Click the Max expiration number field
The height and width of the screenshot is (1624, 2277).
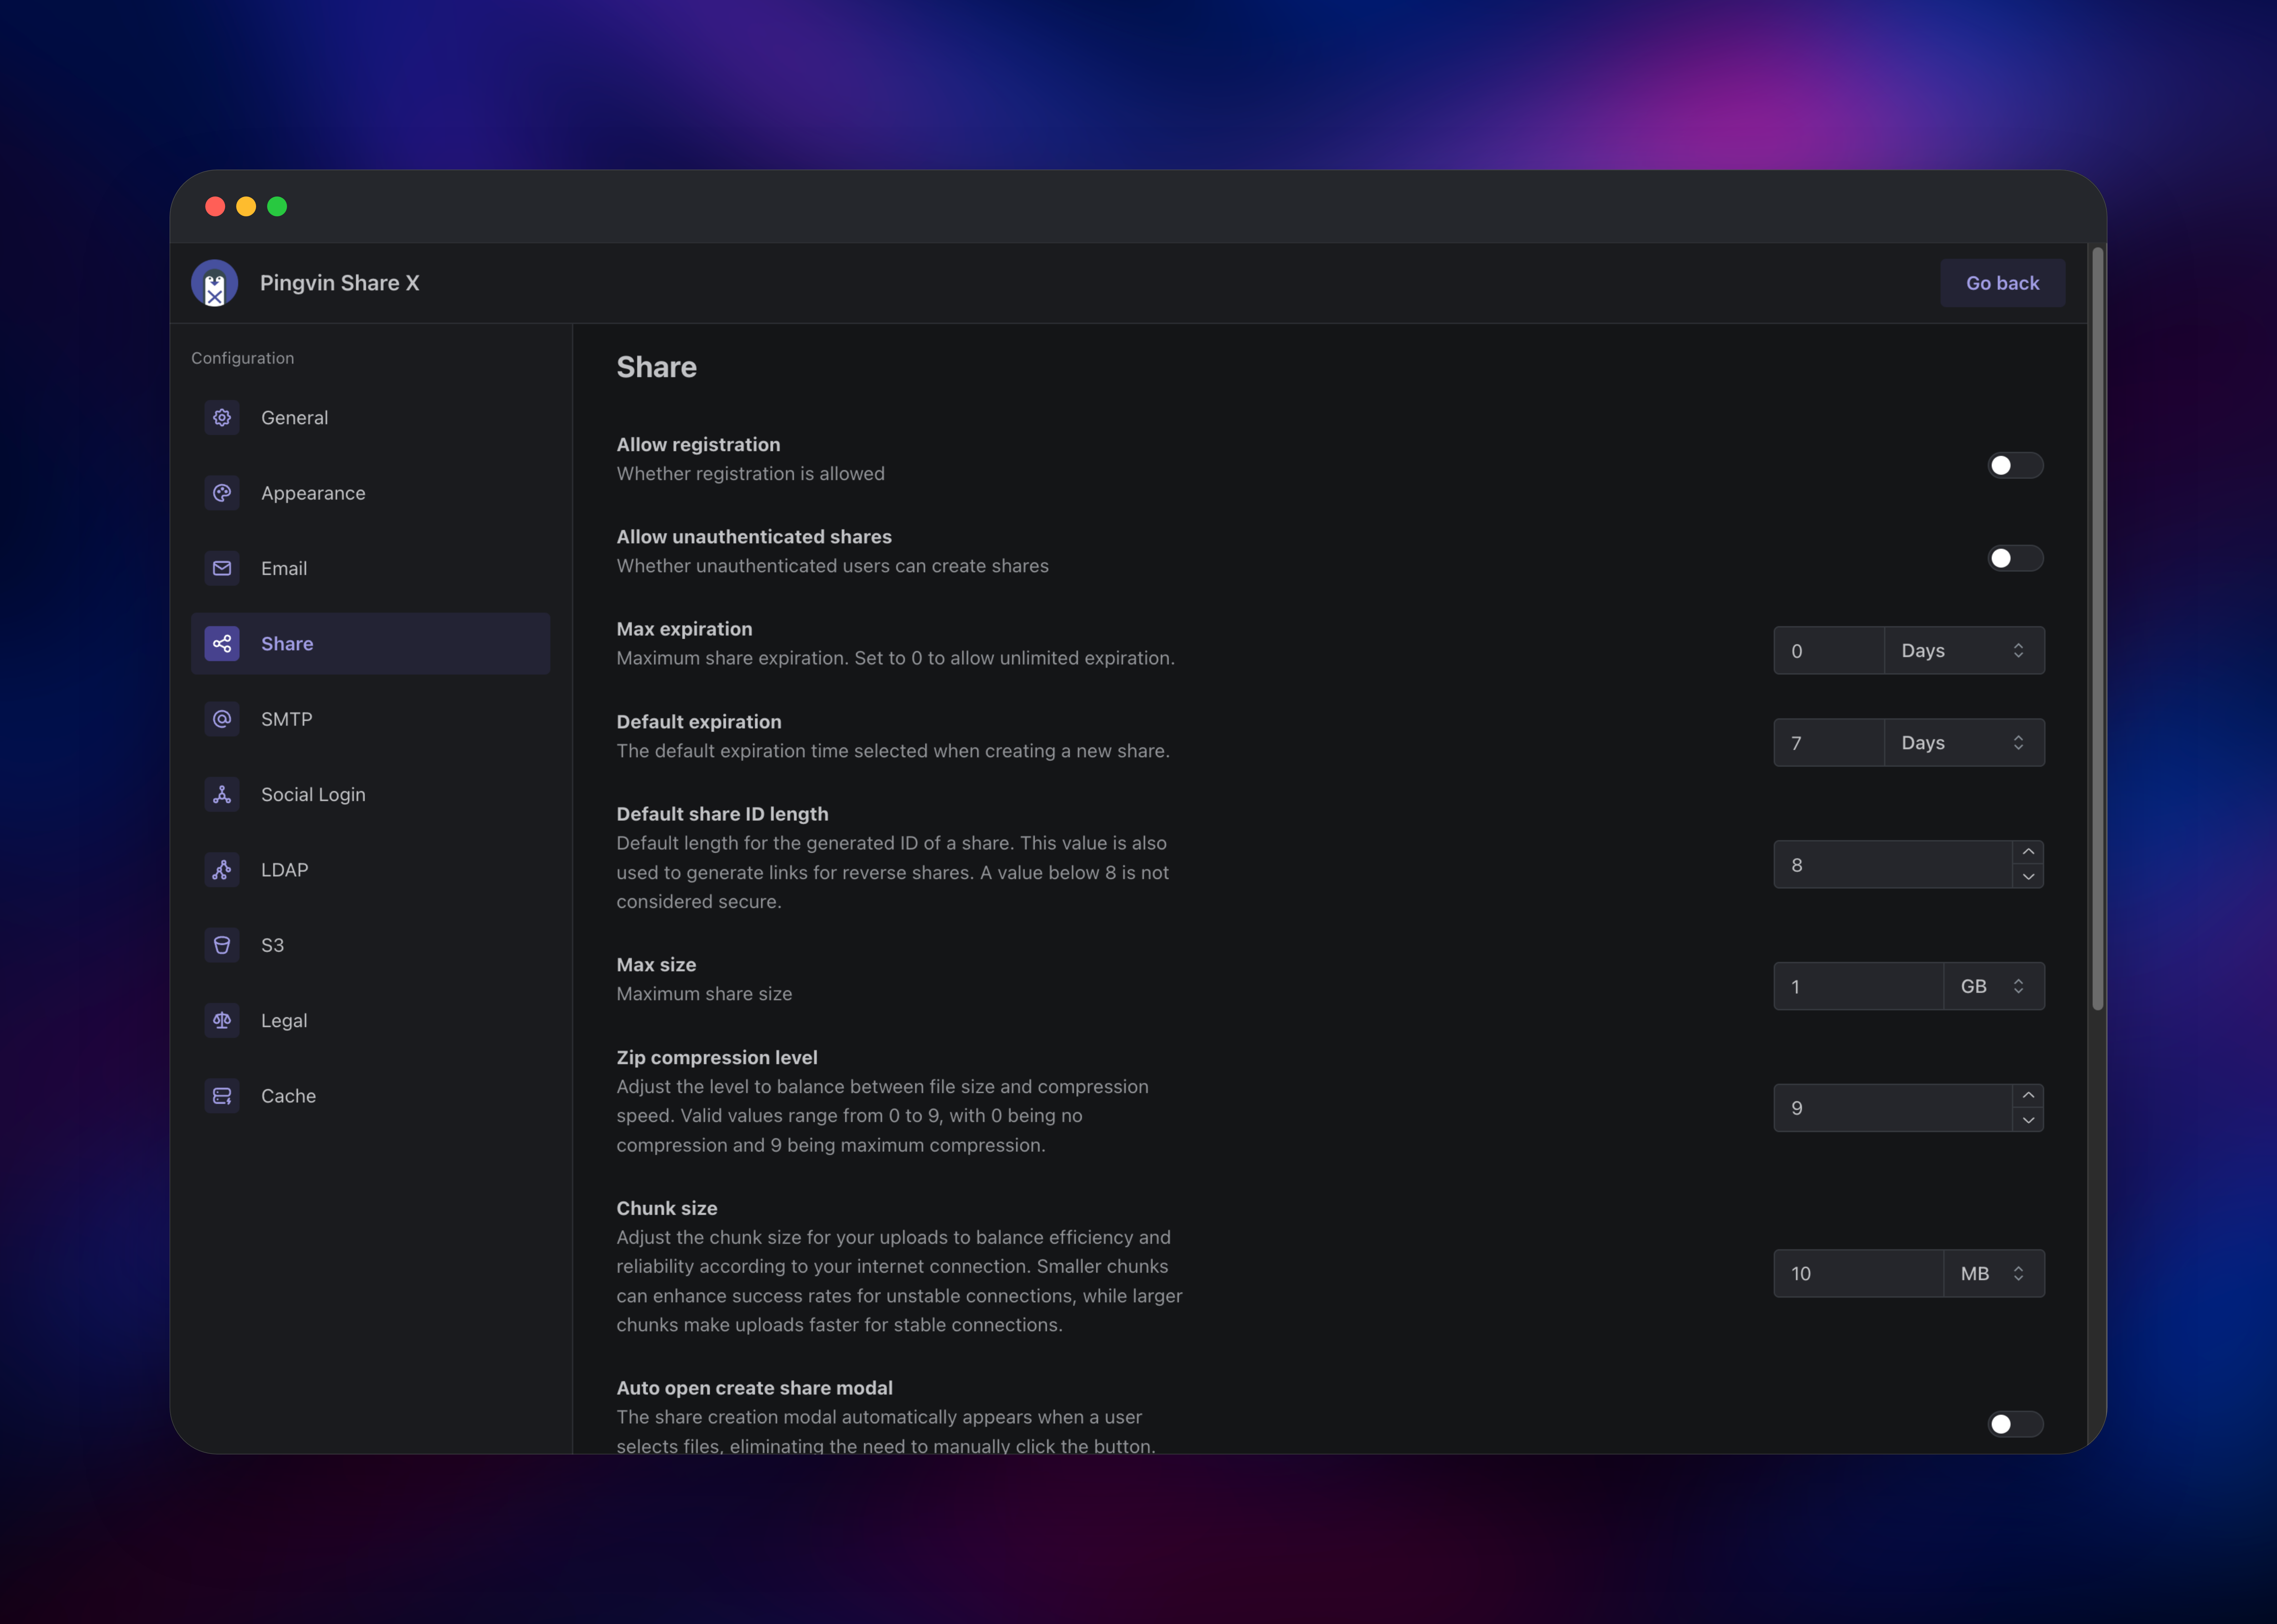click(x=1829, y=651)
